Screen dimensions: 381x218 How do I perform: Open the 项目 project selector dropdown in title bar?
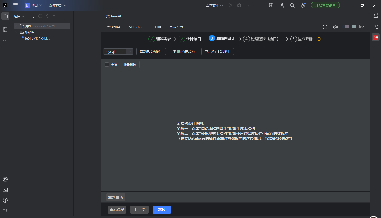tap(33, 5)
